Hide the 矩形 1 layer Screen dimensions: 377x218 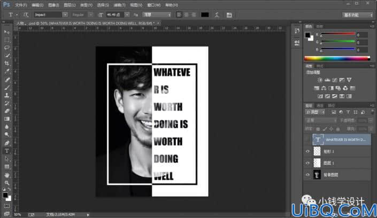pyautogui.click(x=307, y=151)
